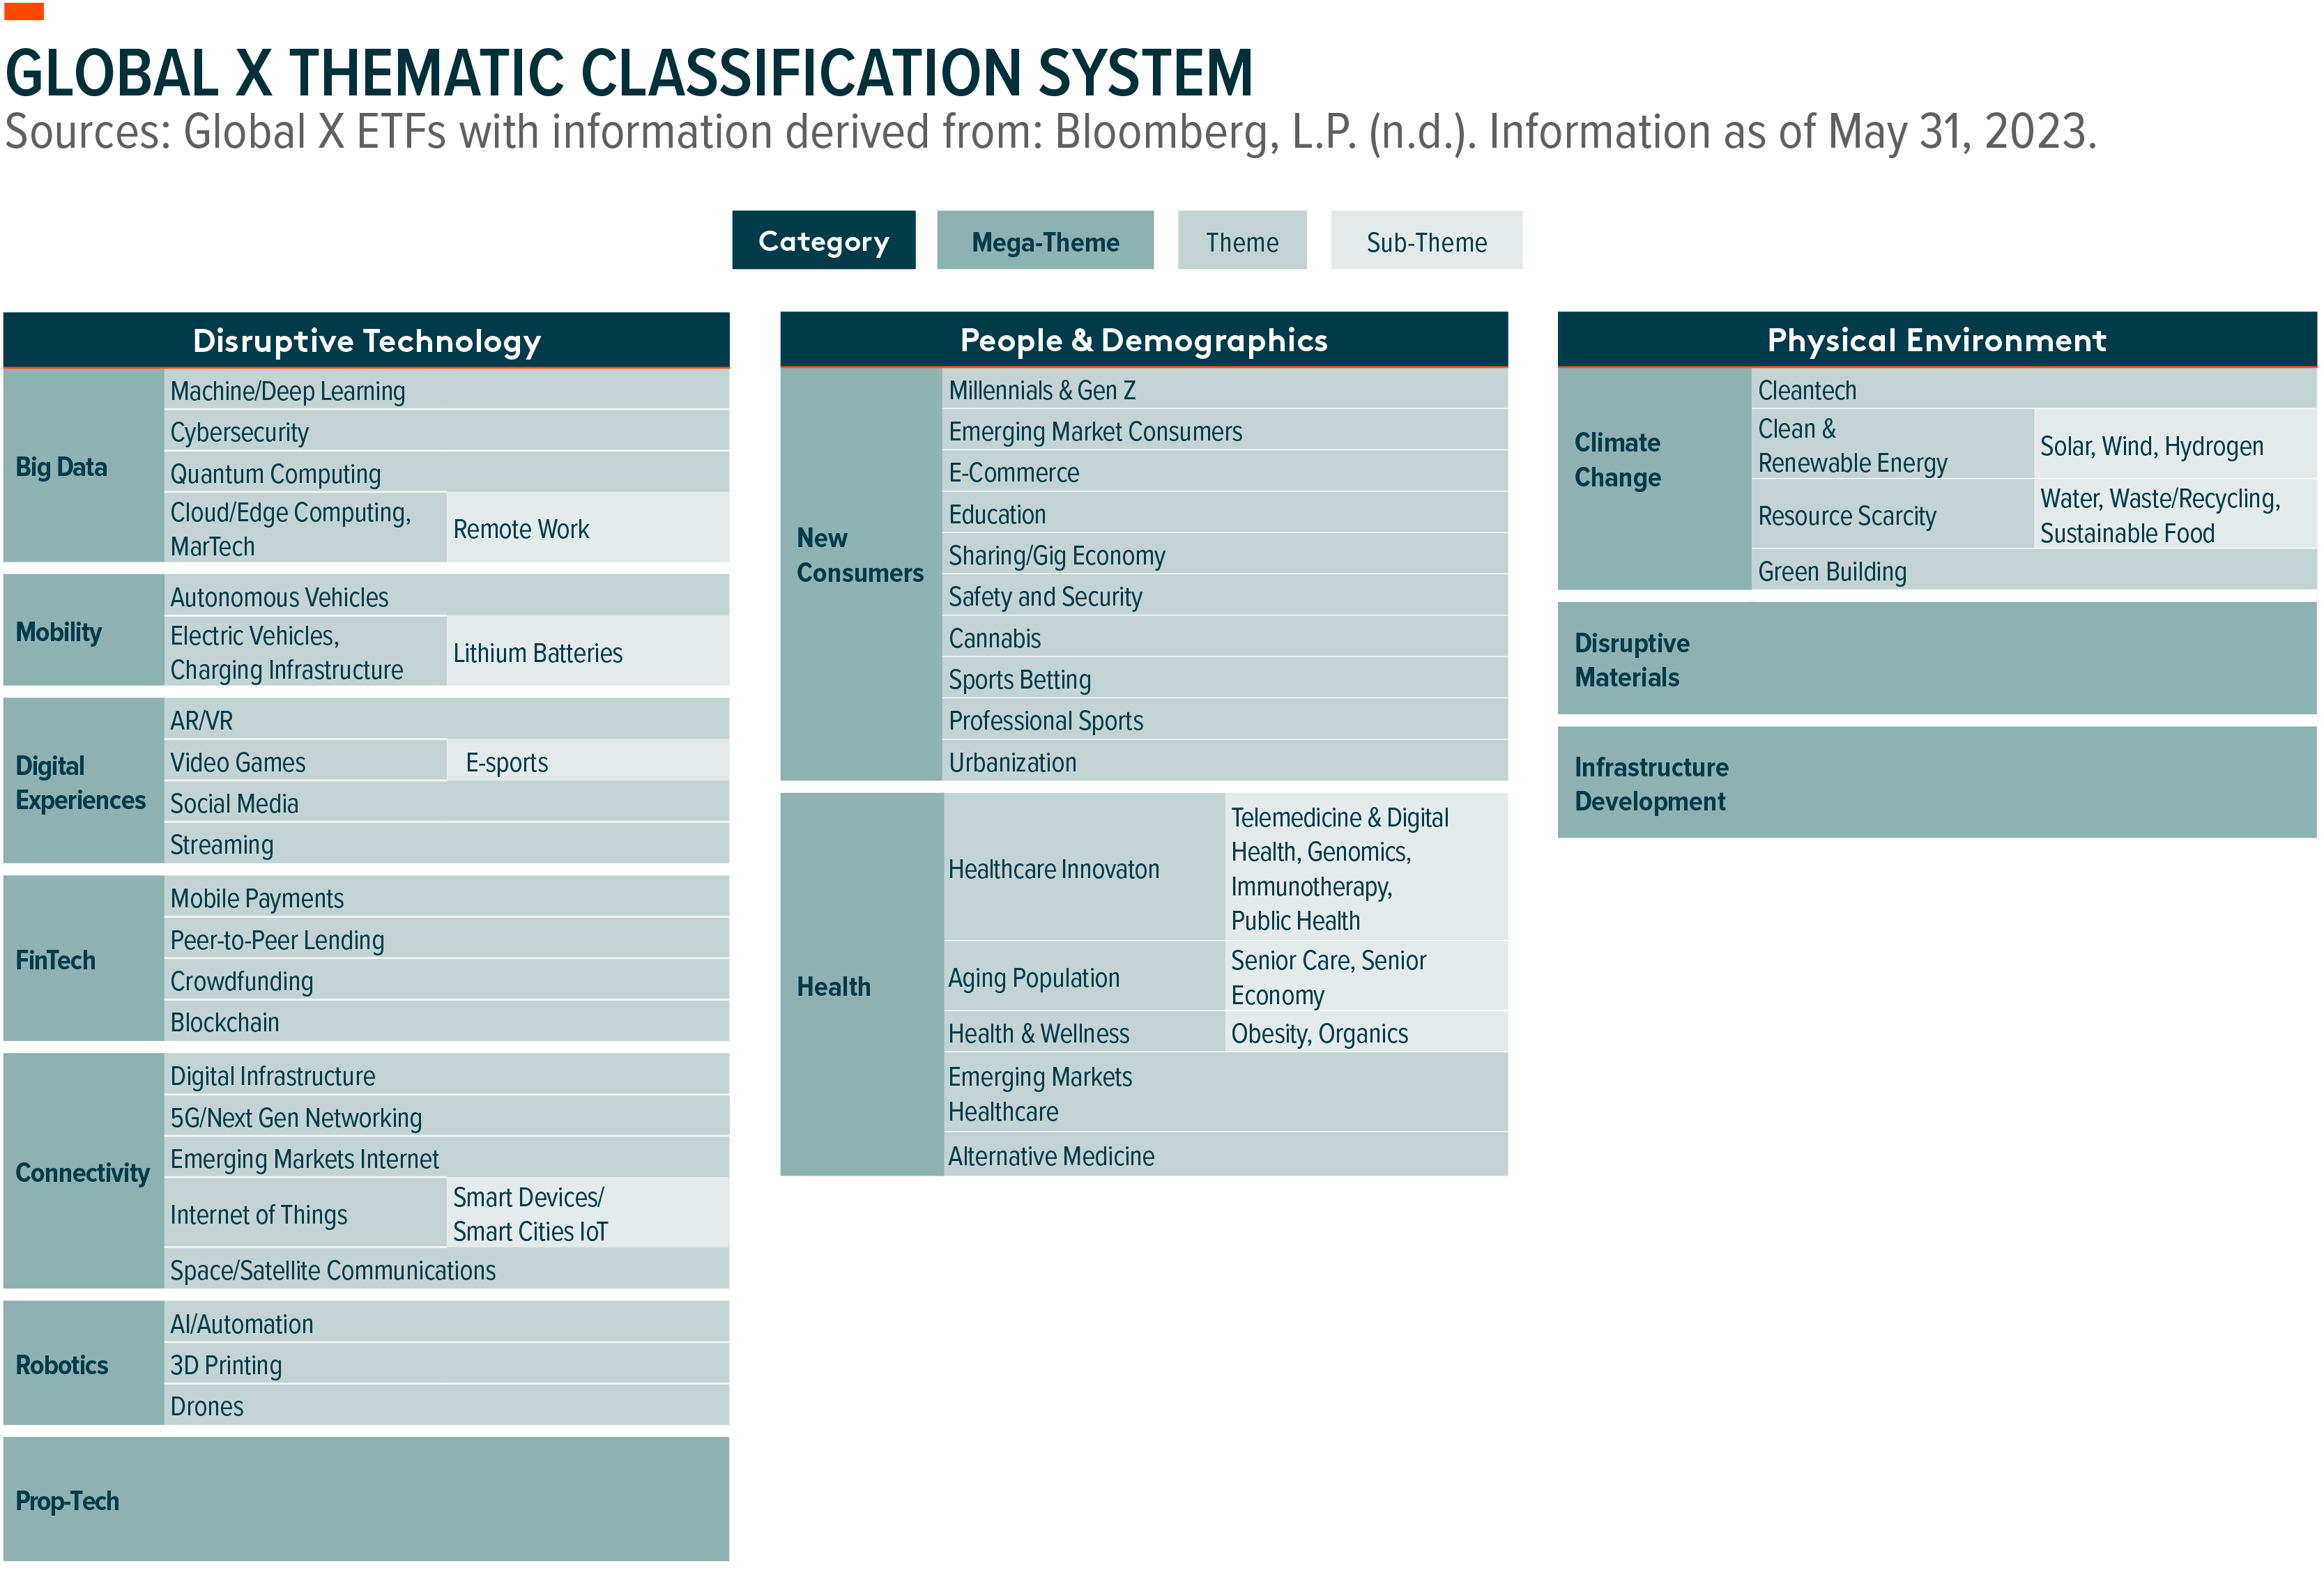Viewport: 2324px width, 1577px height.
Task: Select the Theme legend swatch
Action: 1241,241
